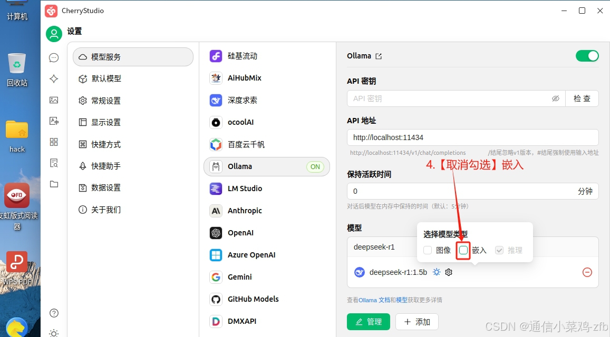Select the 深度求索 provider
610x337 pixels.
pyautogui.click(x=267, y=100)
